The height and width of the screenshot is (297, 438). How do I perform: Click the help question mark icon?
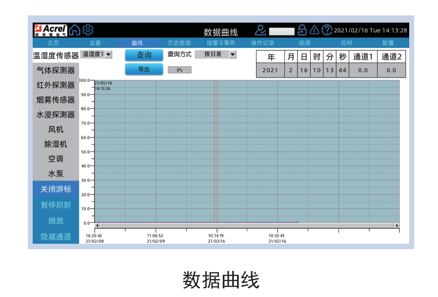327,30
